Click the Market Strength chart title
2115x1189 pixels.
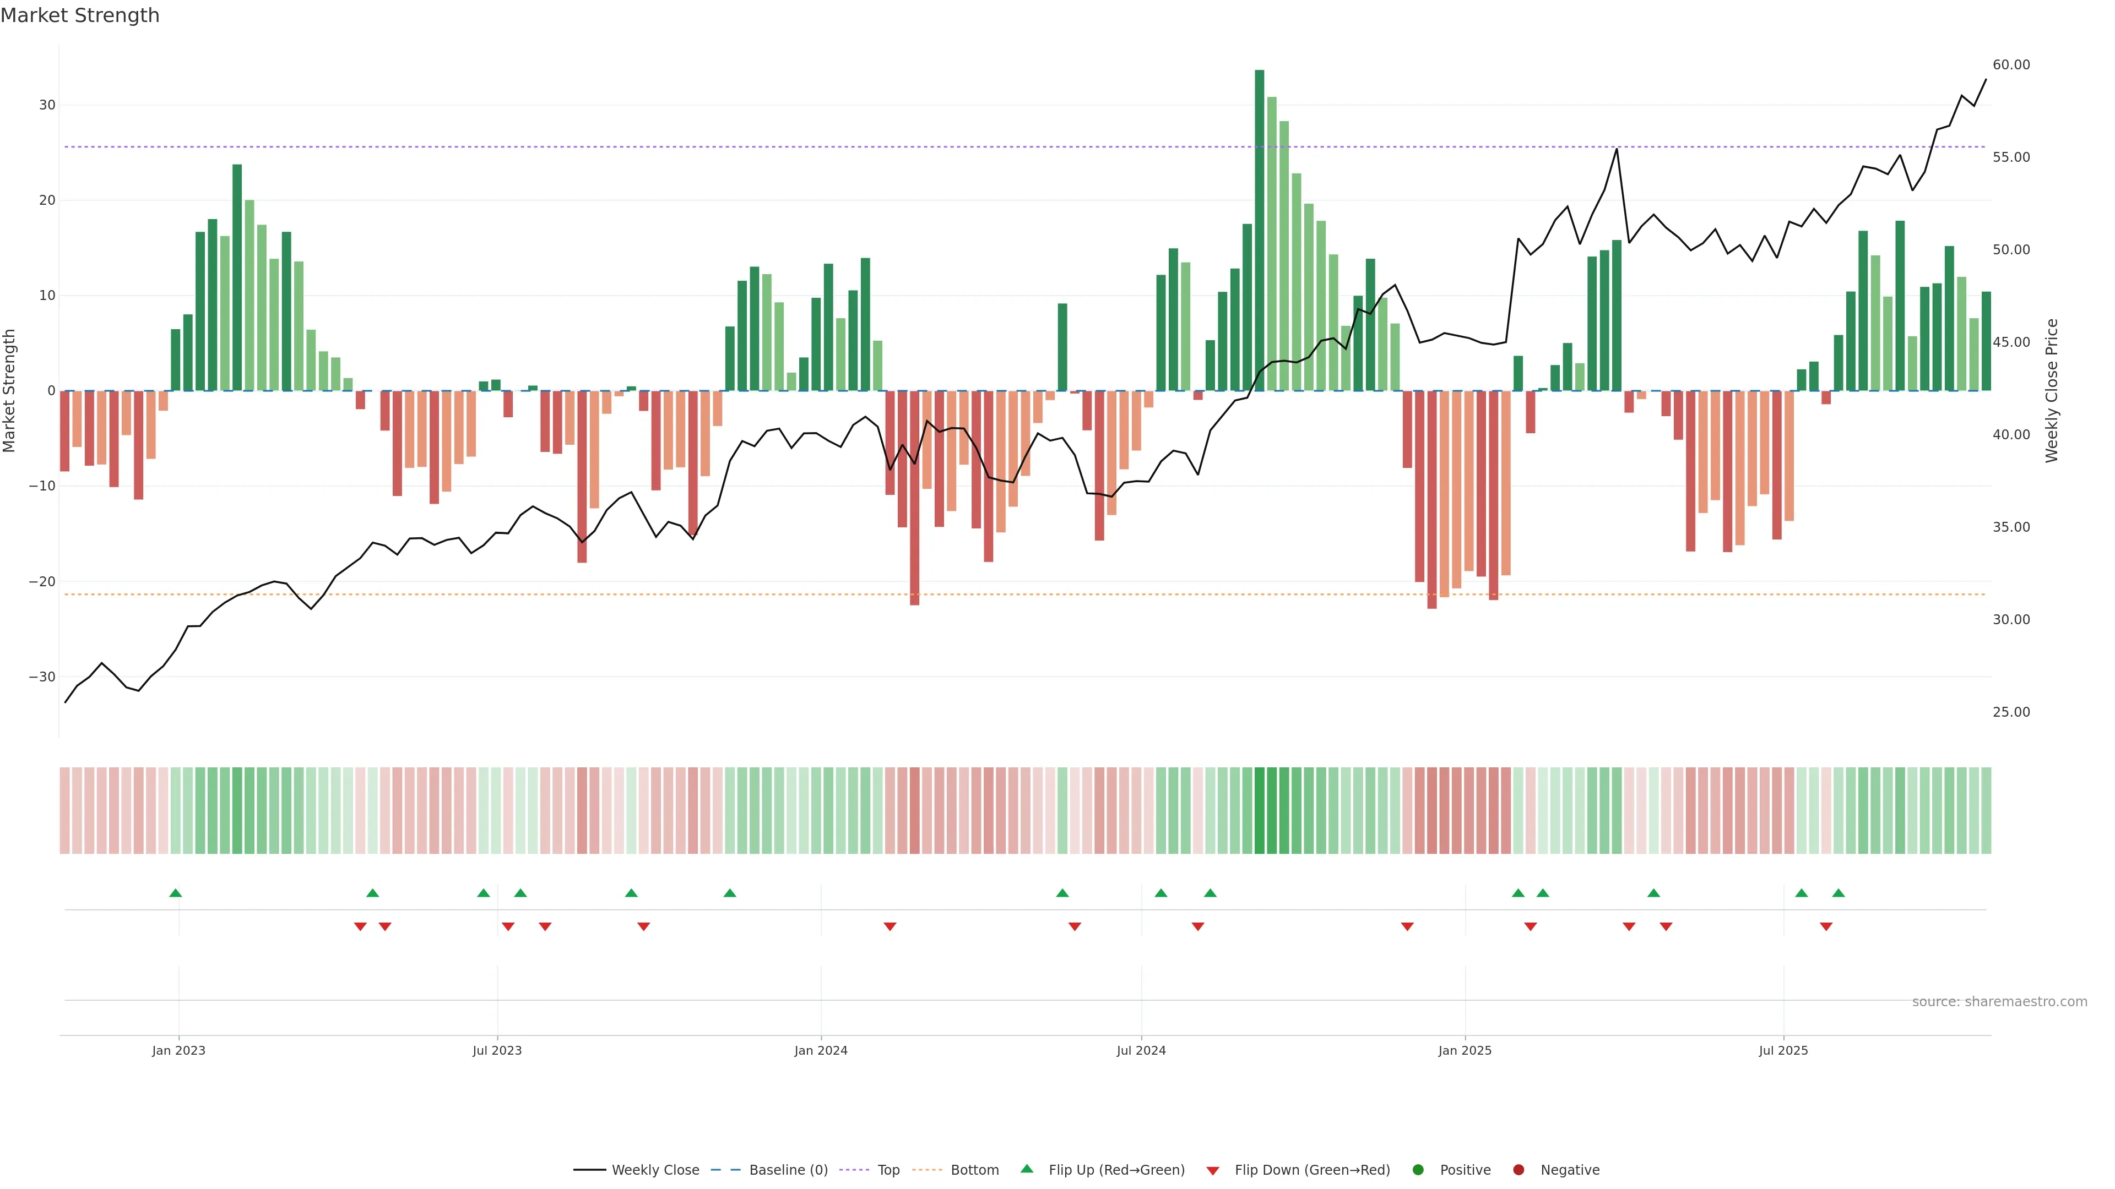point(80,15)
